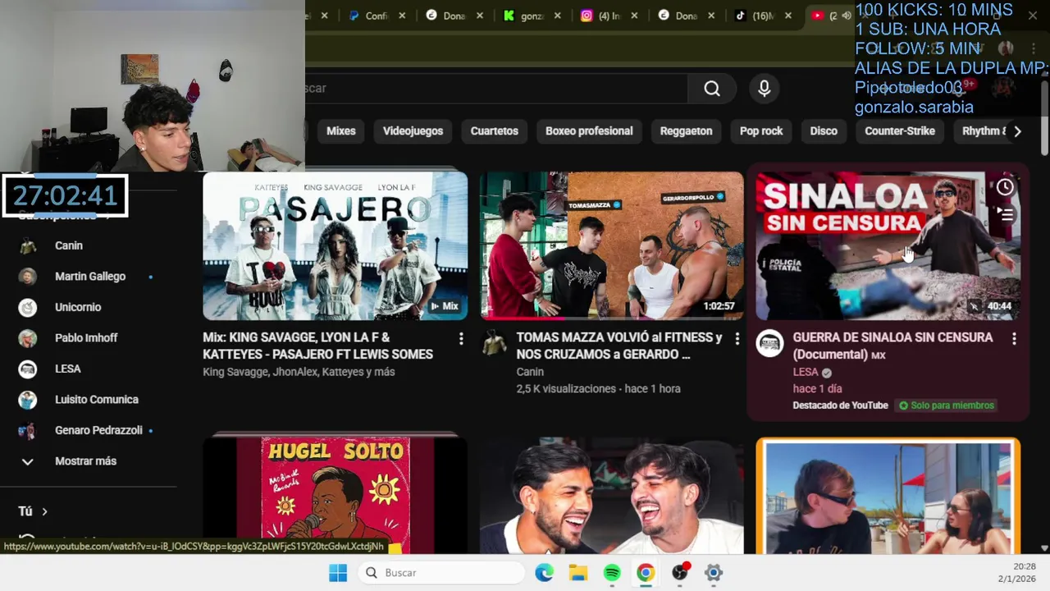Switch to the TikTok (16) tab
This screenshot has width=1050, height=591.
tap(763, 16)
